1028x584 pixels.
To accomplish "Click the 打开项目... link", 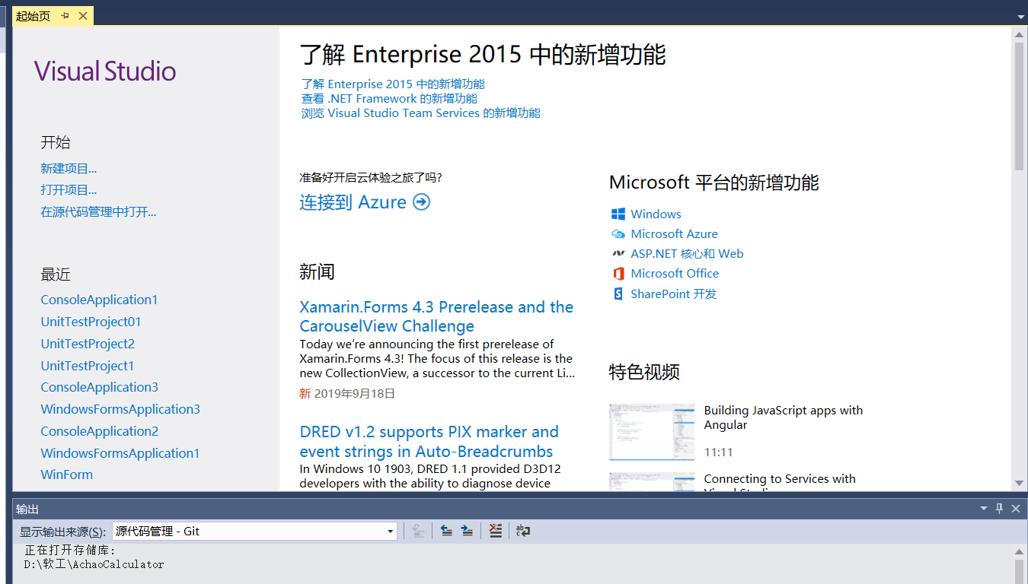I will pos(69,190).
